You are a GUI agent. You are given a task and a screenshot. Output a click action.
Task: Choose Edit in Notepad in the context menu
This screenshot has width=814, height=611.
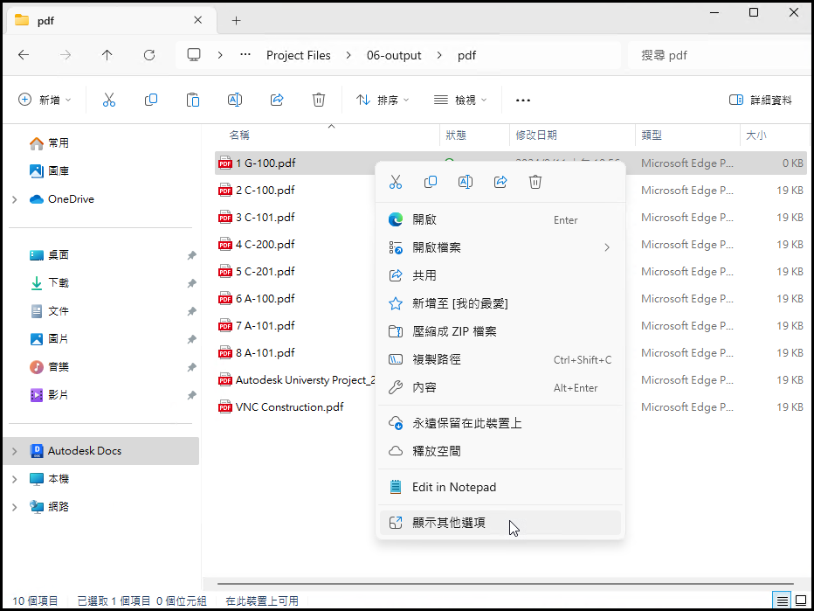tap(500, 488)
